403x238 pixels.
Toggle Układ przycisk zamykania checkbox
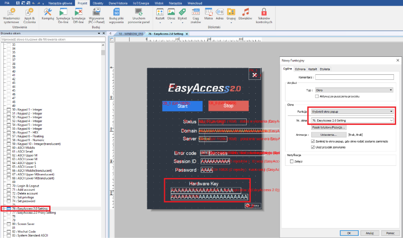click(x=313, y=147)
